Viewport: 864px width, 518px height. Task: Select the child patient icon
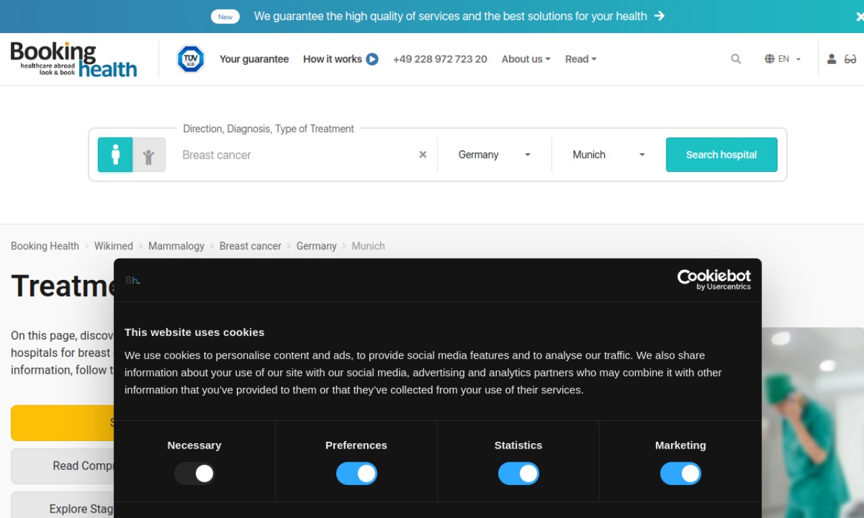[x=148, y=154]
